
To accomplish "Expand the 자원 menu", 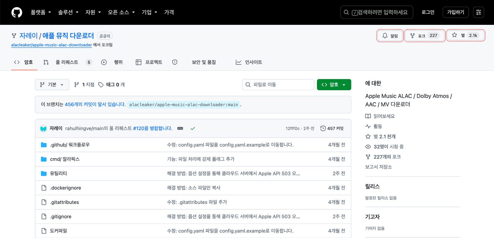I will pyautogui.click(x=93, y=12).
